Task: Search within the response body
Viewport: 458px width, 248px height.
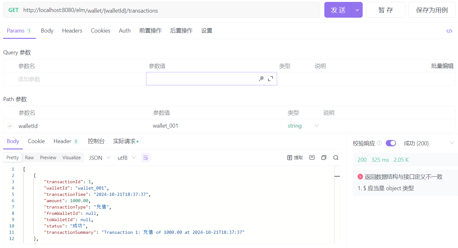Action: click(336, 158)
